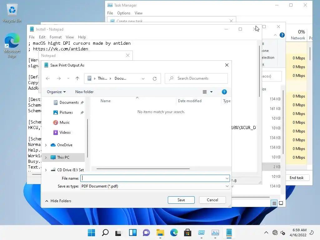The width and height of the screenshot is (320, 240).
Task: Expand the CD Drive (E:) node
Action: tap(46, 170)
